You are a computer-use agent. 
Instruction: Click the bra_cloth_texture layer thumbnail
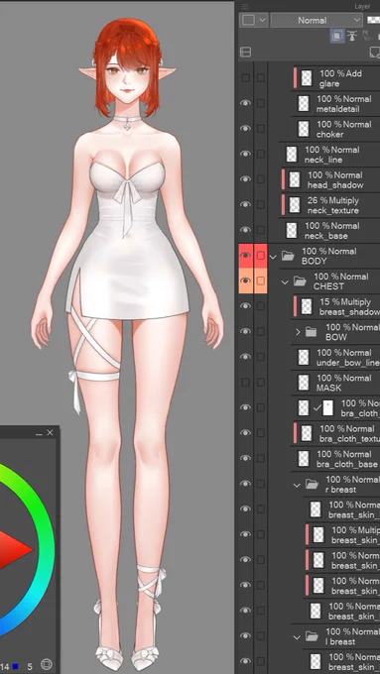[x=306, y=433]
